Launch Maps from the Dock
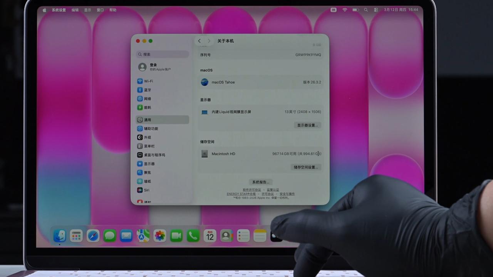Viewport: 493px width, 277px height. [x=143, y=235]
